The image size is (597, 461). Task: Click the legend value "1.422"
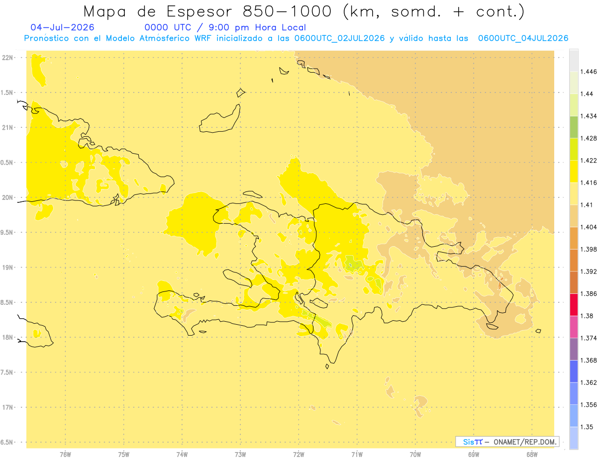click(589, 160)
